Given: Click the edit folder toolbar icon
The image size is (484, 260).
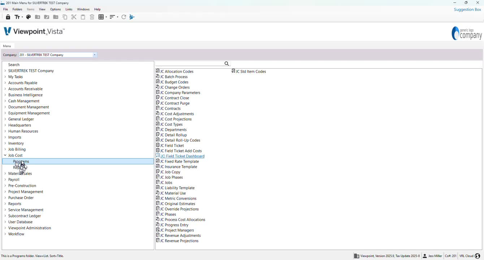Looking at the screenshot, I should (47, 17).
